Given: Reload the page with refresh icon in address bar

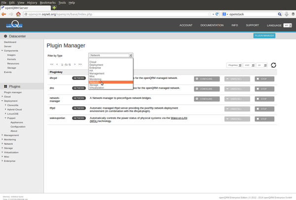Looking at the screenshot, I should [x=217, y=14].
